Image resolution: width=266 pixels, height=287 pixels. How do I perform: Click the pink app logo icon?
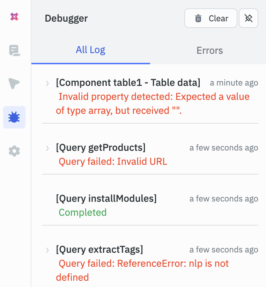14,16
